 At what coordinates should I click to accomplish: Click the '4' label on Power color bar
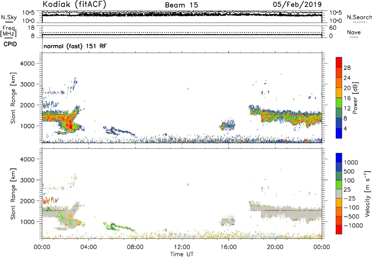point(345,128)
